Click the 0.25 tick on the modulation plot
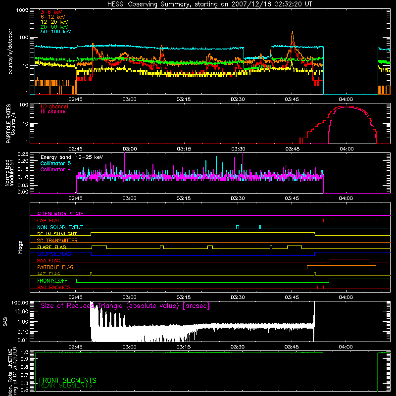 (23, 154)
